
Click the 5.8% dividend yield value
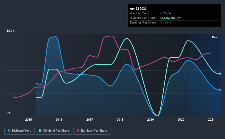[163, 13]
